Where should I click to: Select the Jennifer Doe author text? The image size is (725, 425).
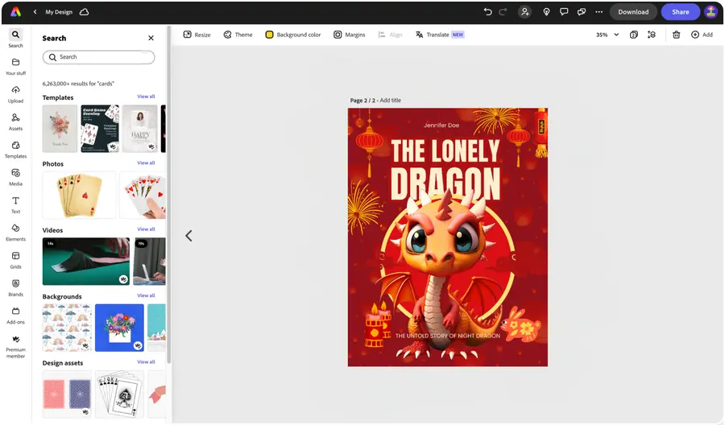pyautogui.click(x=441, y=126)
